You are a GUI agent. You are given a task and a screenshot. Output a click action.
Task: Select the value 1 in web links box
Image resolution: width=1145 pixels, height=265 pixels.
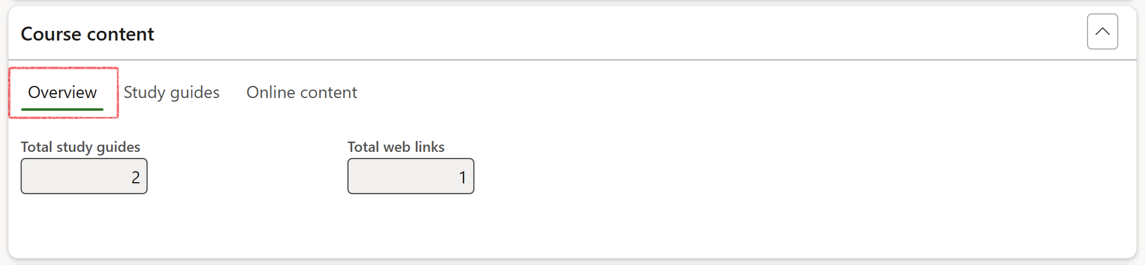462,177
